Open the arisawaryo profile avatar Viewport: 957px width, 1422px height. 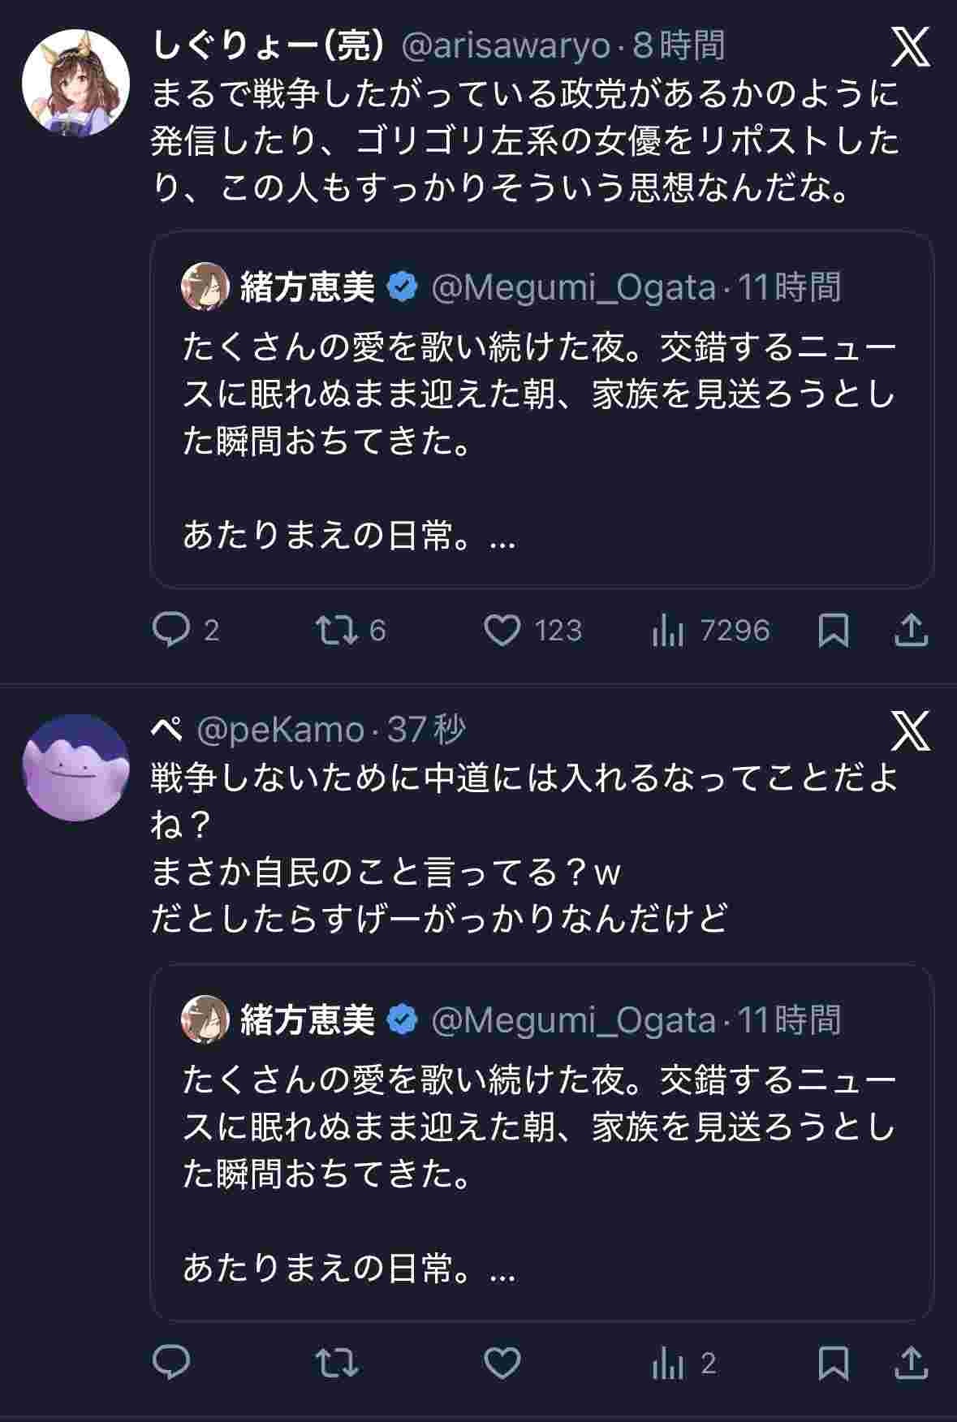[75, 82]
